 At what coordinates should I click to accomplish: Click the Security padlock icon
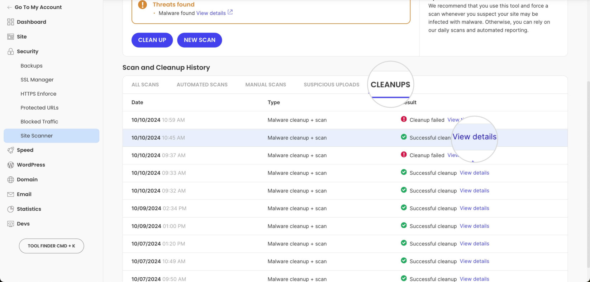point(11,51)
